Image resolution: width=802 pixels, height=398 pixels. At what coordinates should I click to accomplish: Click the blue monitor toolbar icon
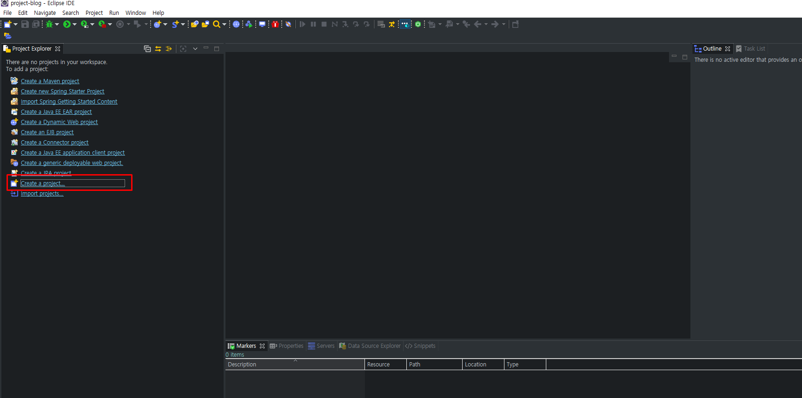262,24
